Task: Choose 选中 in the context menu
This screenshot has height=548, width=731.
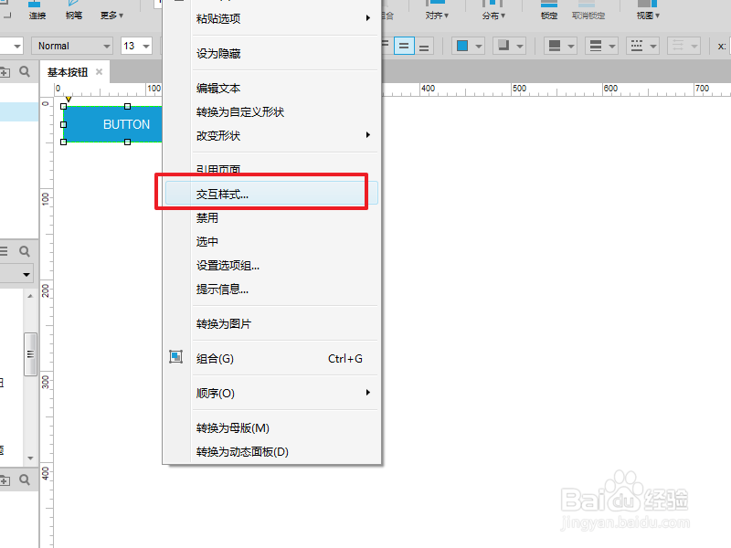Action: 271,241
